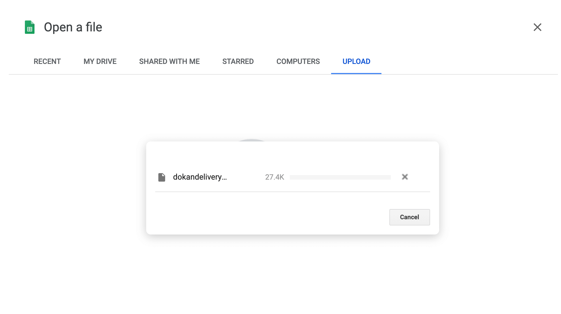This screenshot has width=561, height=314.
Task: Cancel the file upload
Action: pyautogui.click(x=409, y=217)
